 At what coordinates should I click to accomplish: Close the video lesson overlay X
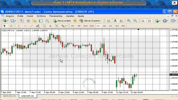pyautogui.click(x=174, y=3)
